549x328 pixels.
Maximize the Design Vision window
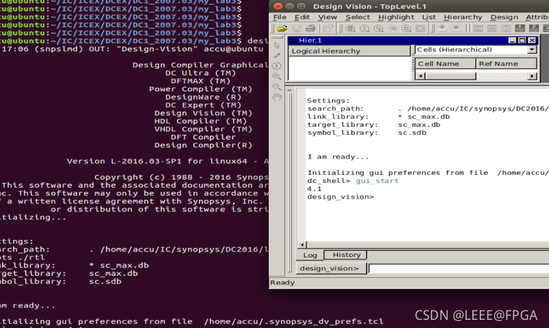coord(301,6)
